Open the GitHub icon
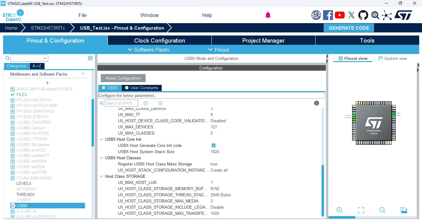This screenshot has height=221, width=422. pos(363,15)
